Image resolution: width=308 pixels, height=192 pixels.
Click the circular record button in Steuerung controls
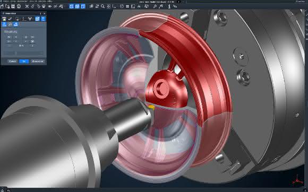click(32, 41)
